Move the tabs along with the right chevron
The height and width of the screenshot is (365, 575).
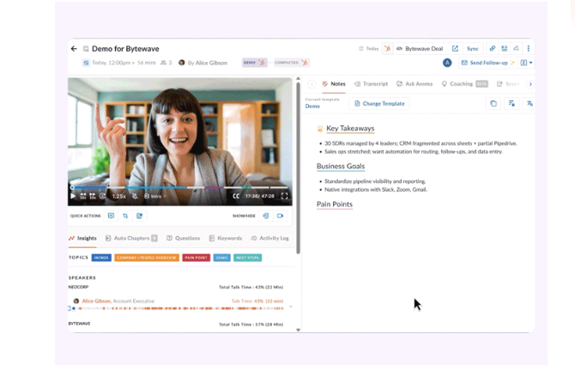[530, 84]
